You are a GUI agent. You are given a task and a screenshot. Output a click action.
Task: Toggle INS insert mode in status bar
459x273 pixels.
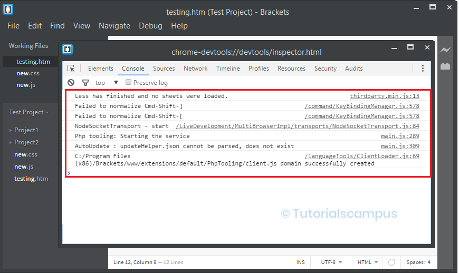click(300, 262)
